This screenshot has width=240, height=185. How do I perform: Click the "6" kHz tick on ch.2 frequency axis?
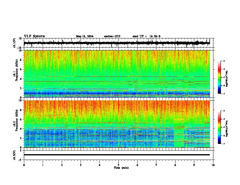point(21,119)
